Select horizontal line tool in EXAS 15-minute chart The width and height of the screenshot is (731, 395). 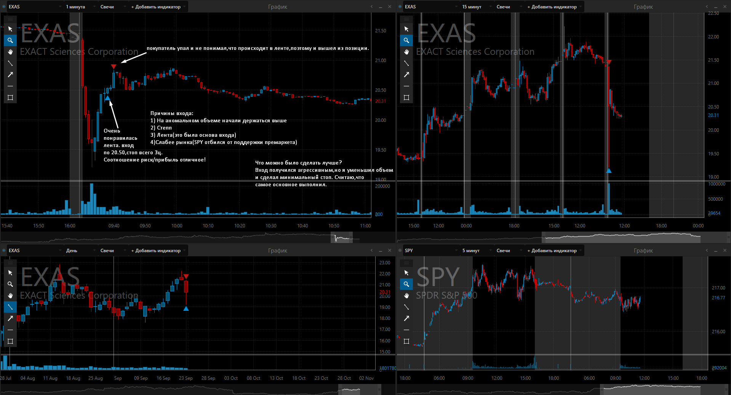pyautogui.click(x=406, y=86)
